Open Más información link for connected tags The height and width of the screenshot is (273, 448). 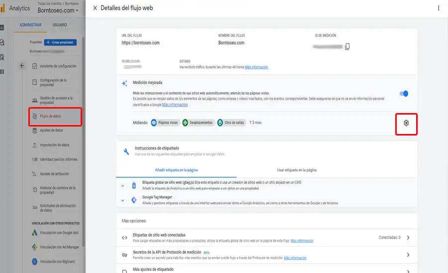pos(302,241)
